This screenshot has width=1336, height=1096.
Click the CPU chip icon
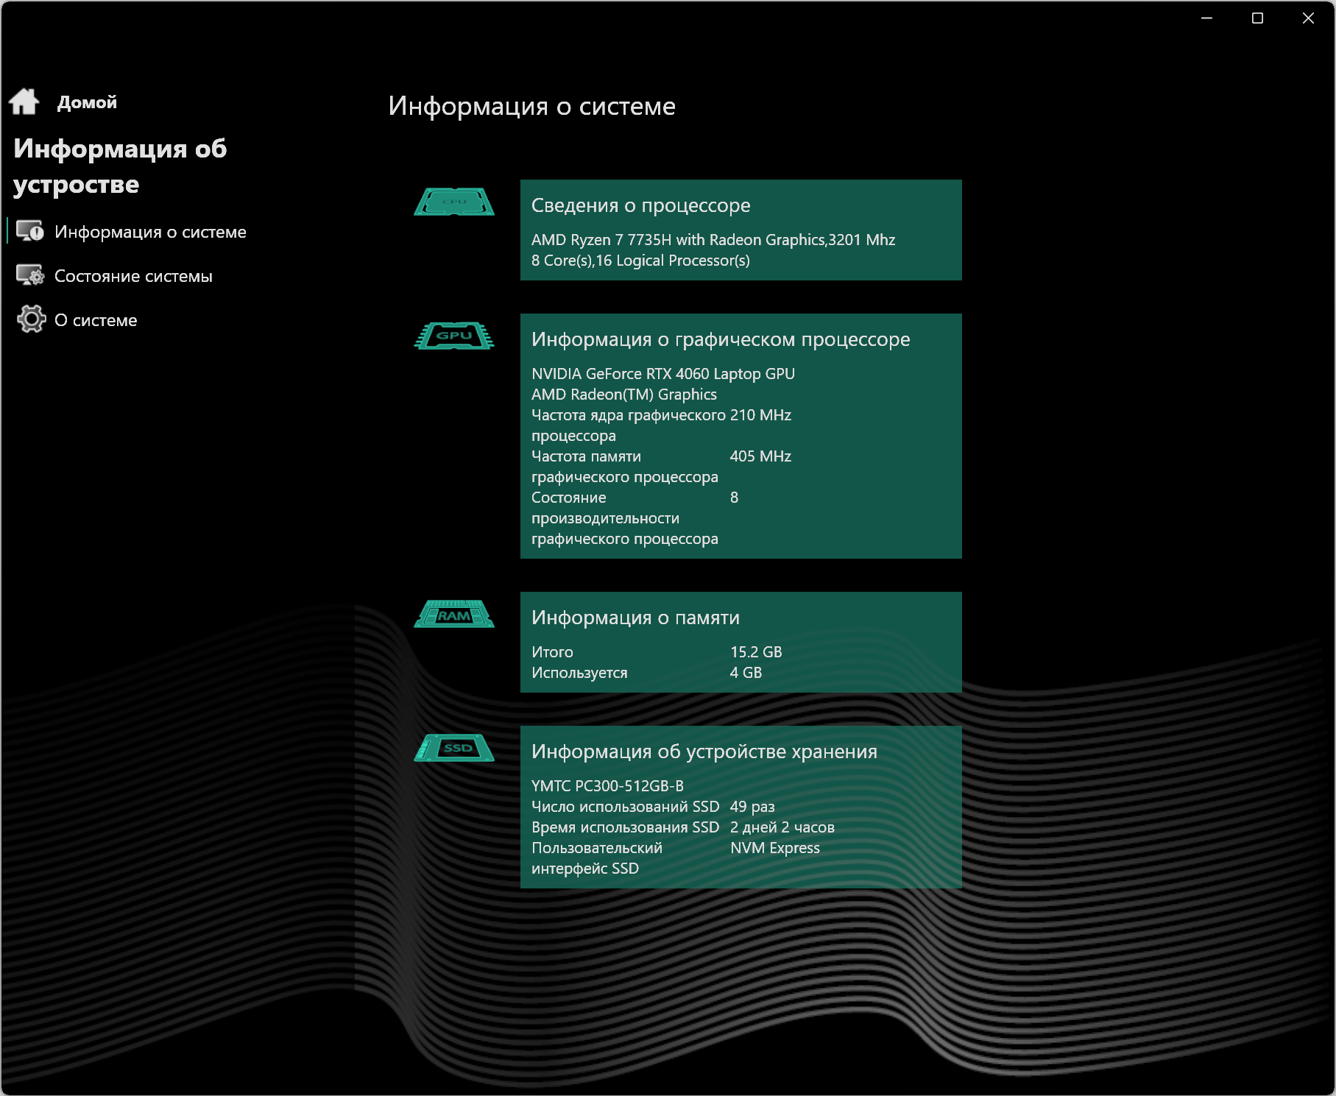click(x=454, y=202)
